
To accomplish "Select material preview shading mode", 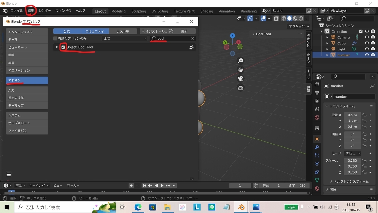I will [x=295, y=18].
